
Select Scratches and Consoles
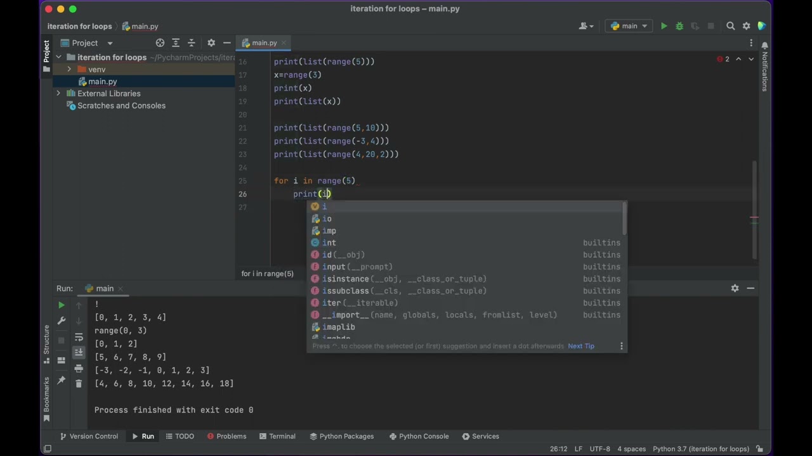point(121,105)
